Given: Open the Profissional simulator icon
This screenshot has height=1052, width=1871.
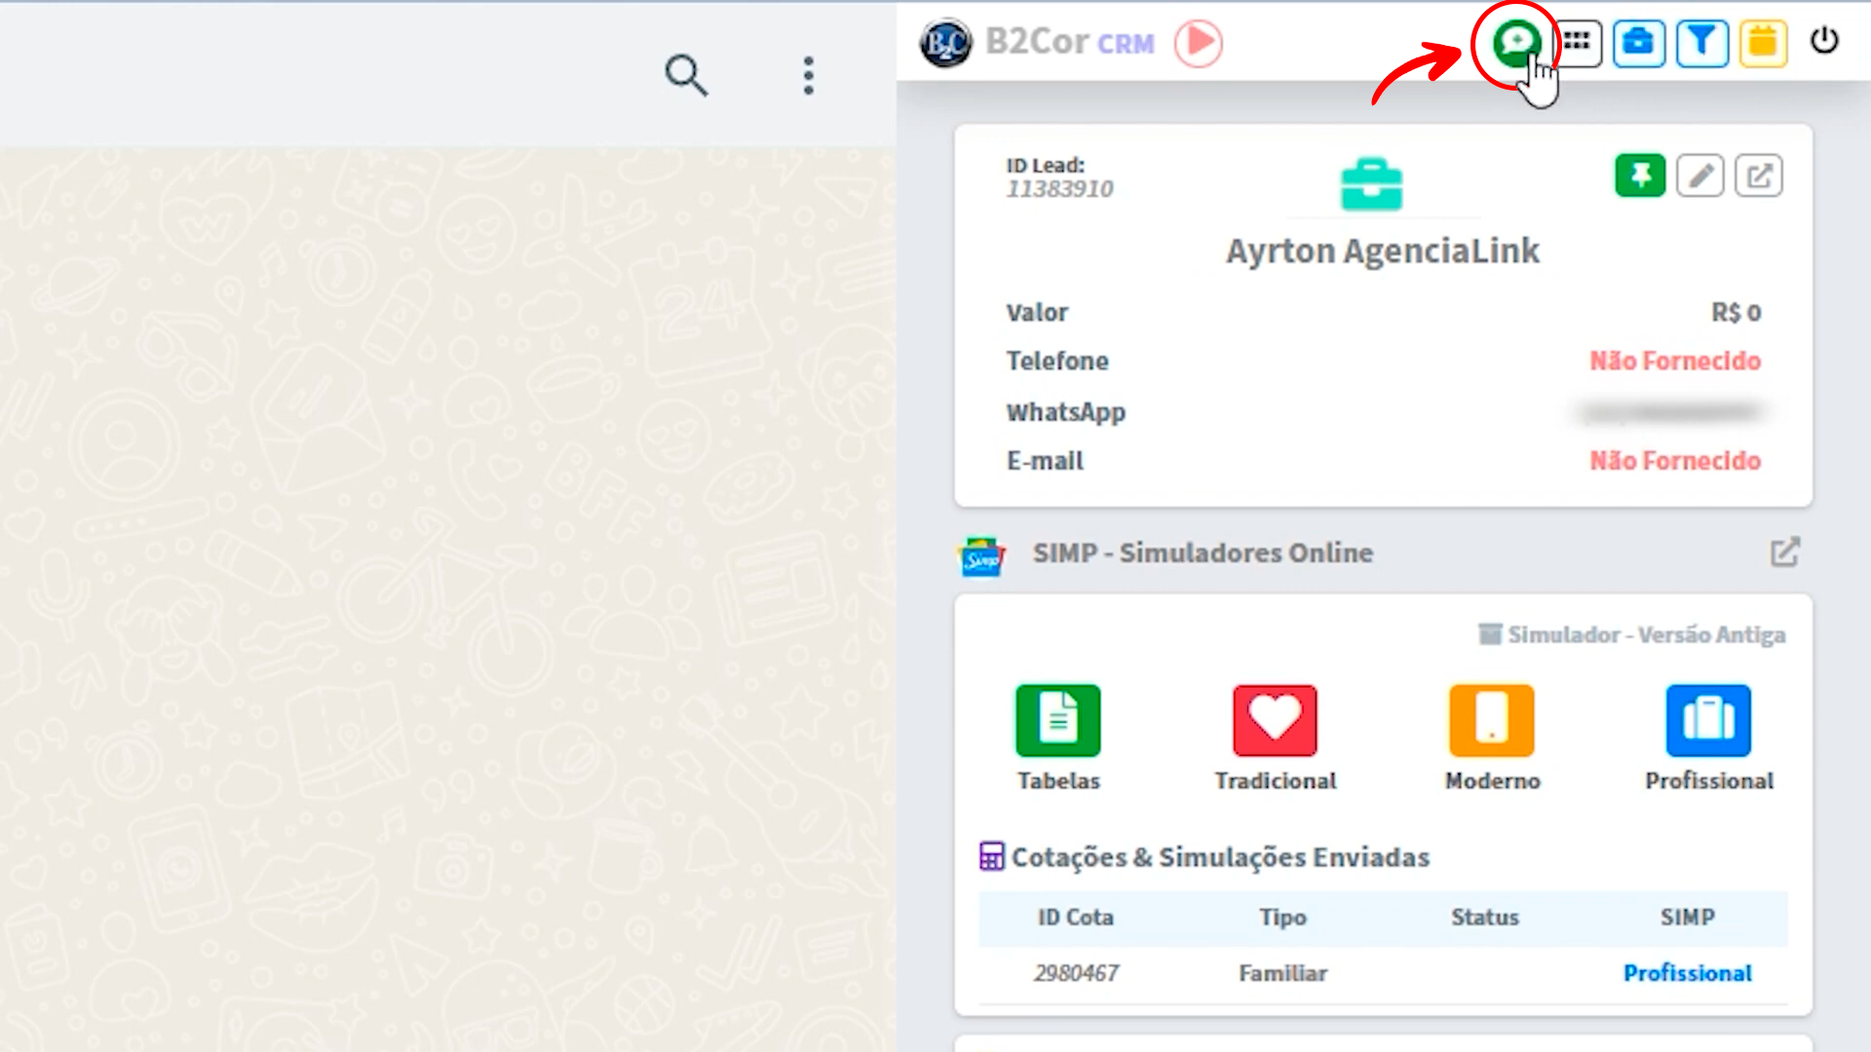Looking at the screenshot, I should click(1708, 721).
